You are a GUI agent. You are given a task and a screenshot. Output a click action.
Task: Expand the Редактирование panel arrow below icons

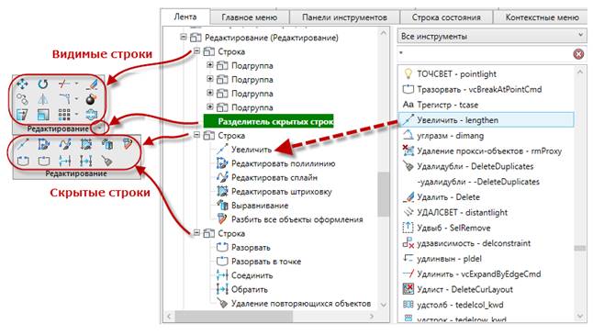tap(100, 128)
